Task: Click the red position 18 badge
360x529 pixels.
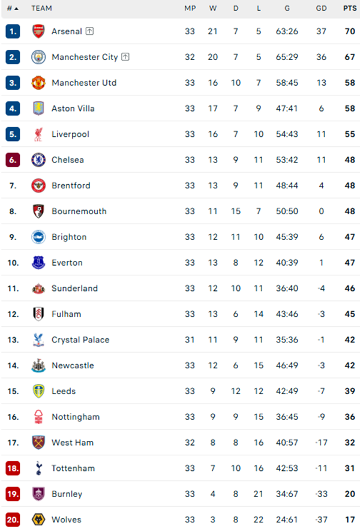Action: pyautogui.click(x=13, y=468)
